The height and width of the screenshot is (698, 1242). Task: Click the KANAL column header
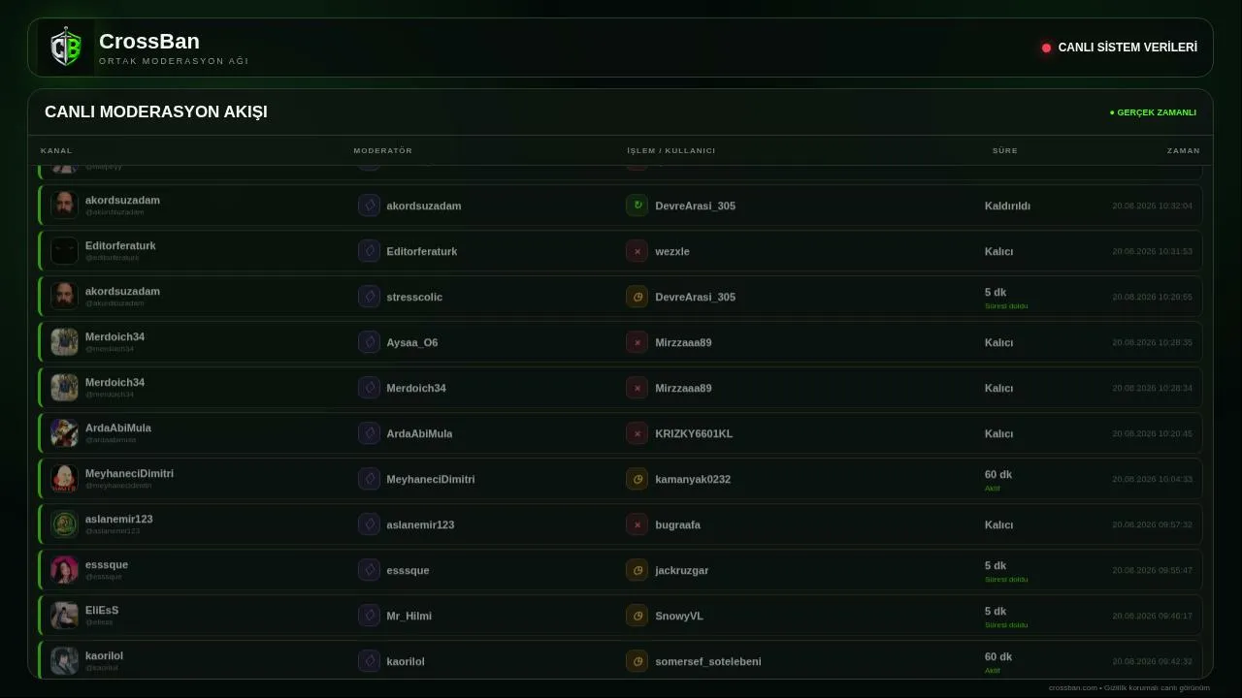(56, 150)
